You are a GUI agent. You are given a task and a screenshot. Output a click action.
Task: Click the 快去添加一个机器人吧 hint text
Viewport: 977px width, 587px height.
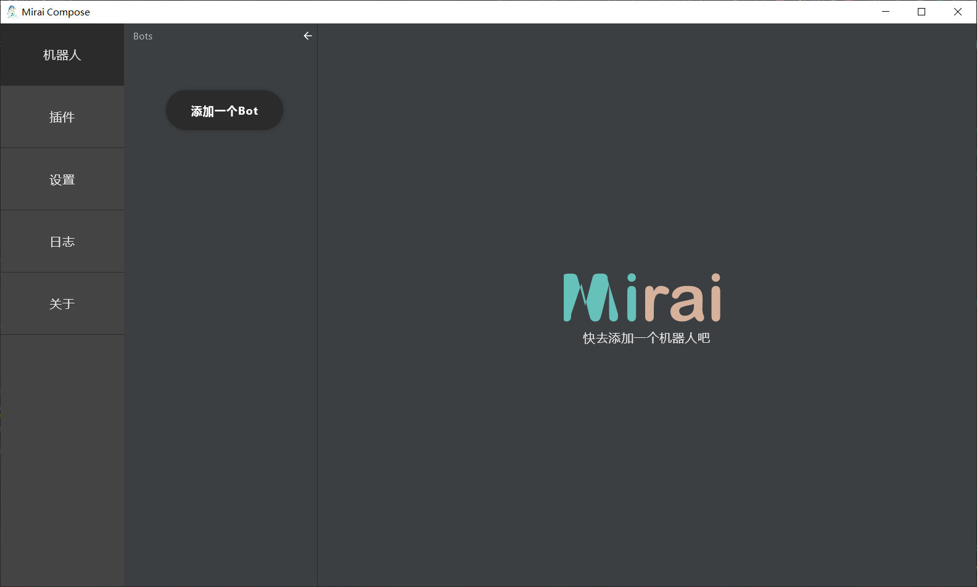coord(646,338)
